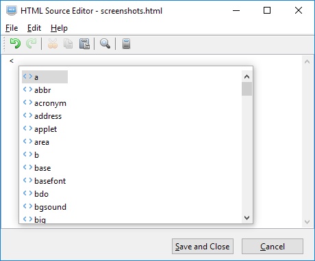Open the File menu

12,28
